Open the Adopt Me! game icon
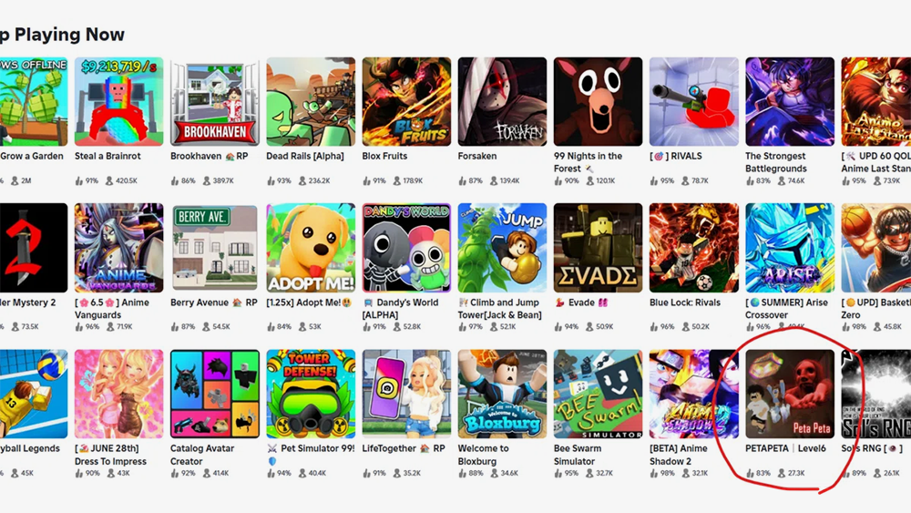Viewport: 911px width, 513px height. 311,248
